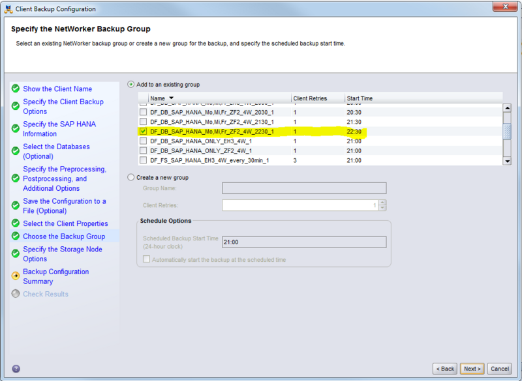Uncheck the DF_DB_SAP_HANA_Mo,Mi,Fr_ZF2_4W_2230_1 group checkbox
Screen dimensions: 522x381
(144, 132)
